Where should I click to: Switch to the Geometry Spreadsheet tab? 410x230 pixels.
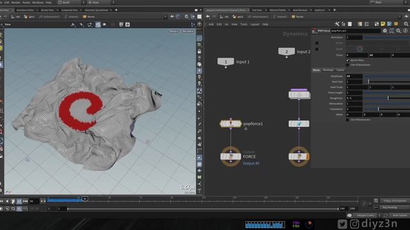[96, 10]
